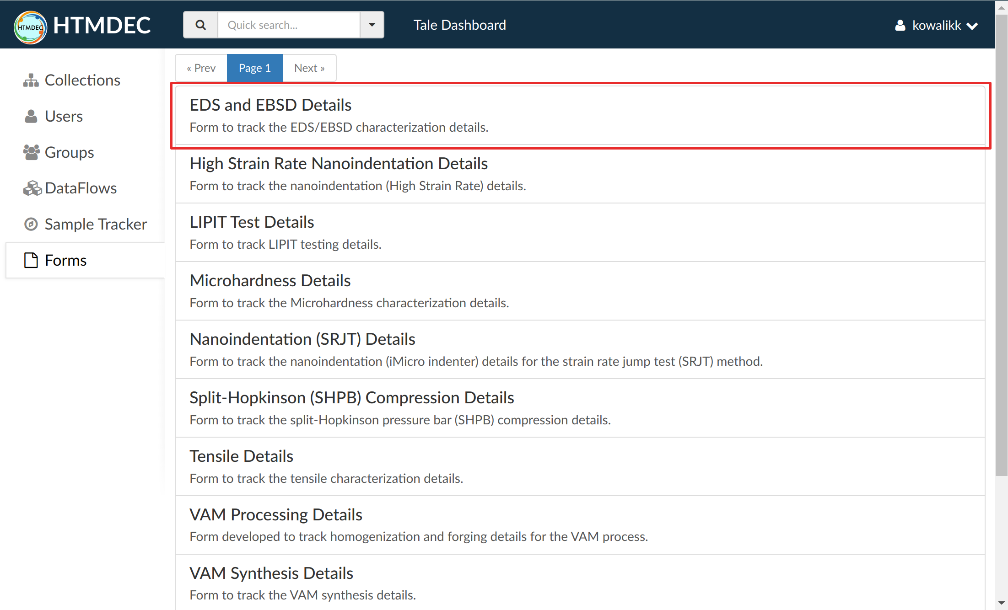Open the EDS and EBSD Details form
Image resolution: width=1008 pixels, height=610 pixels.
(x=270, y=104)
